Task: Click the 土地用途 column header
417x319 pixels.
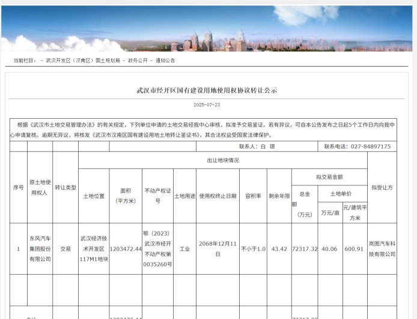Action: tap(185, 196)
